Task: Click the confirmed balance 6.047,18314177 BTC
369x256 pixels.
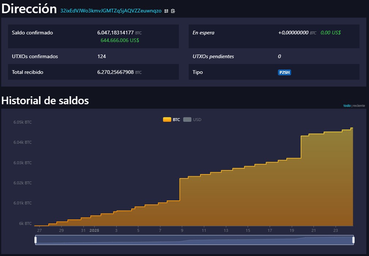Action: point(116,33)
